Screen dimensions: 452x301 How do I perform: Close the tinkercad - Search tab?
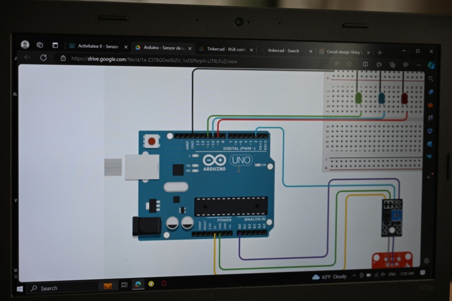pyautogui.click(x=310, y=51)
